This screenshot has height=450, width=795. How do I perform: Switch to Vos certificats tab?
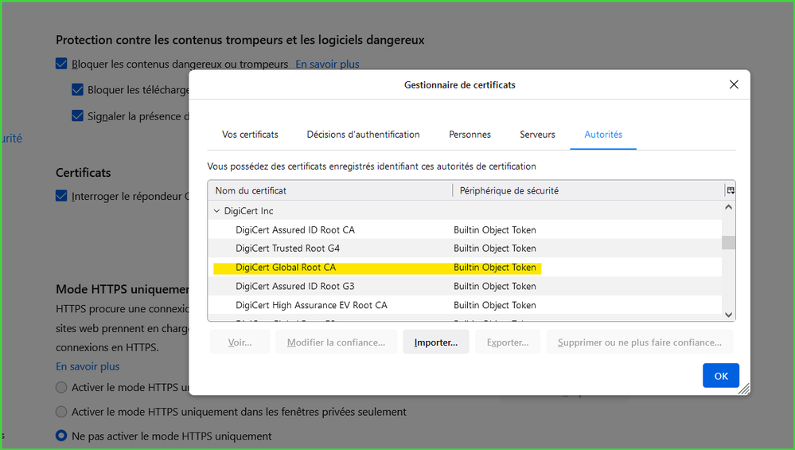tap(250, 135)
